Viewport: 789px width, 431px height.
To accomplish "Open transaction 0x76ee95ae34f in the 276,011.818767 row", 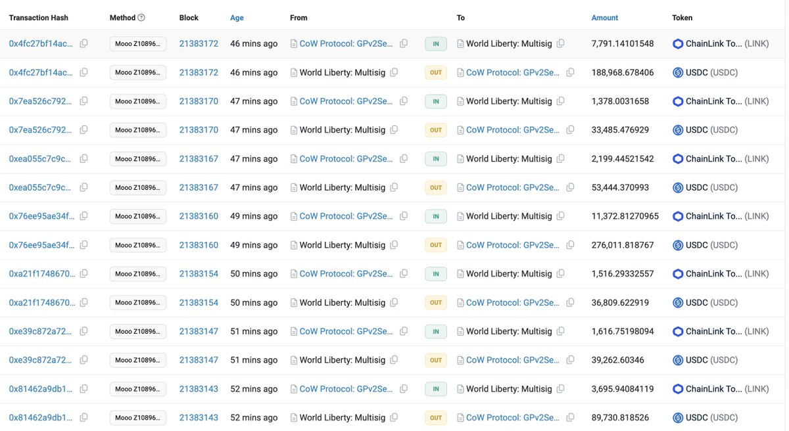I will (41, 245).
